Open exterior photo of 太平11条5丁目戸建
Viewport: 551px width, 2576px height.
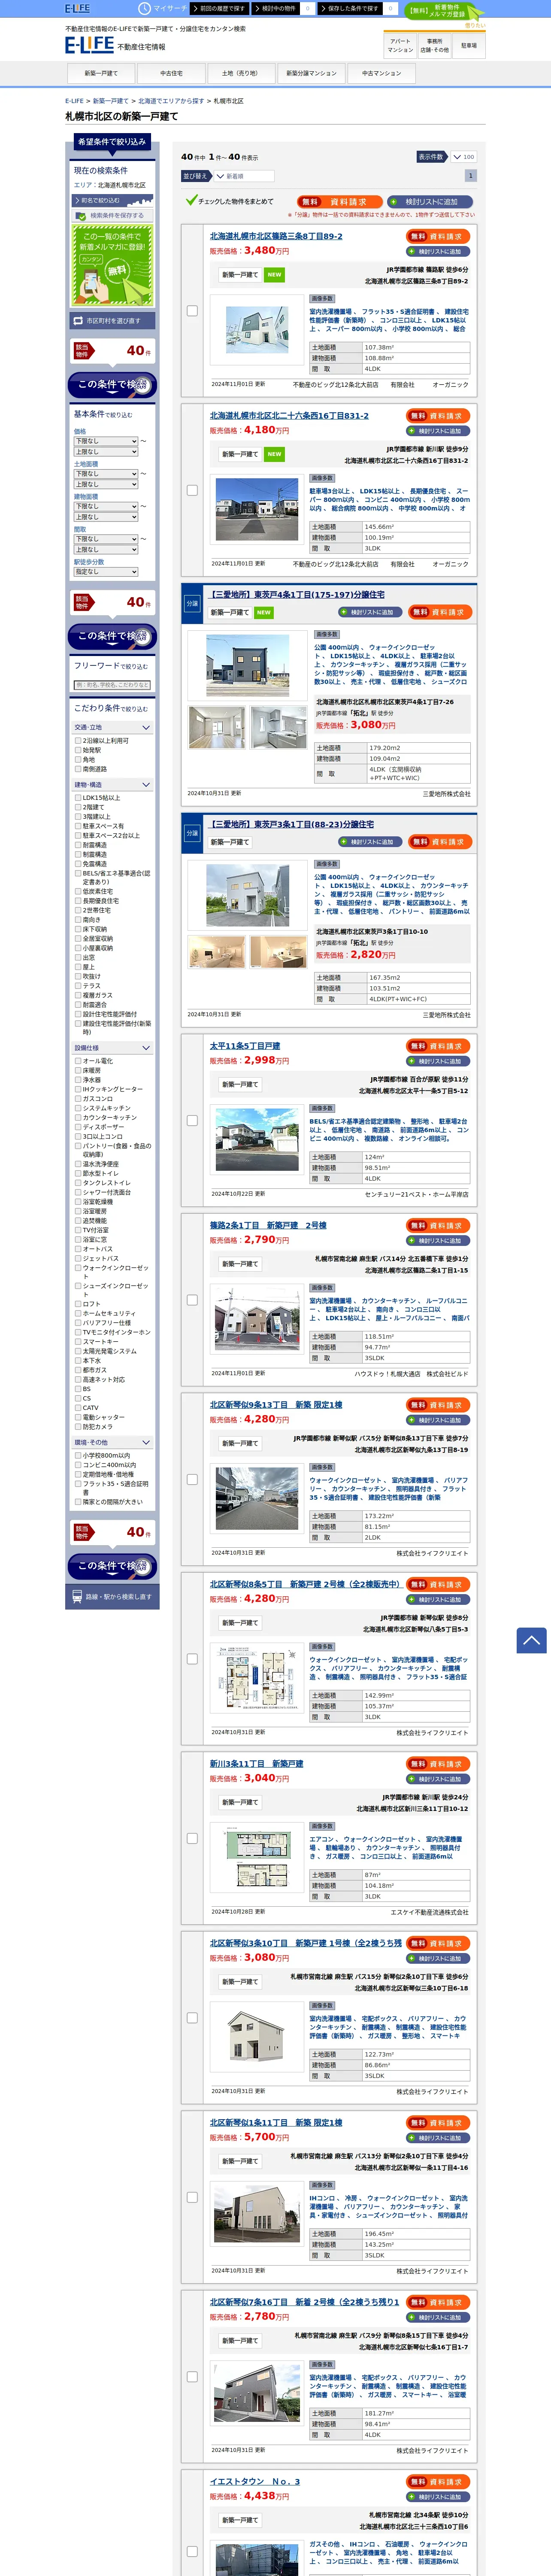(257, 1139)
